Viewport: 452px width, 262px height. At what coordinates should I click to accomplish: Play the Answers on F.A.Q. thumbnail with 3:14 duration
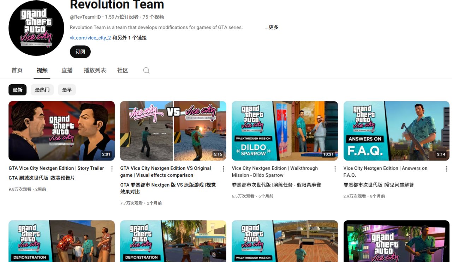[396, 131]
